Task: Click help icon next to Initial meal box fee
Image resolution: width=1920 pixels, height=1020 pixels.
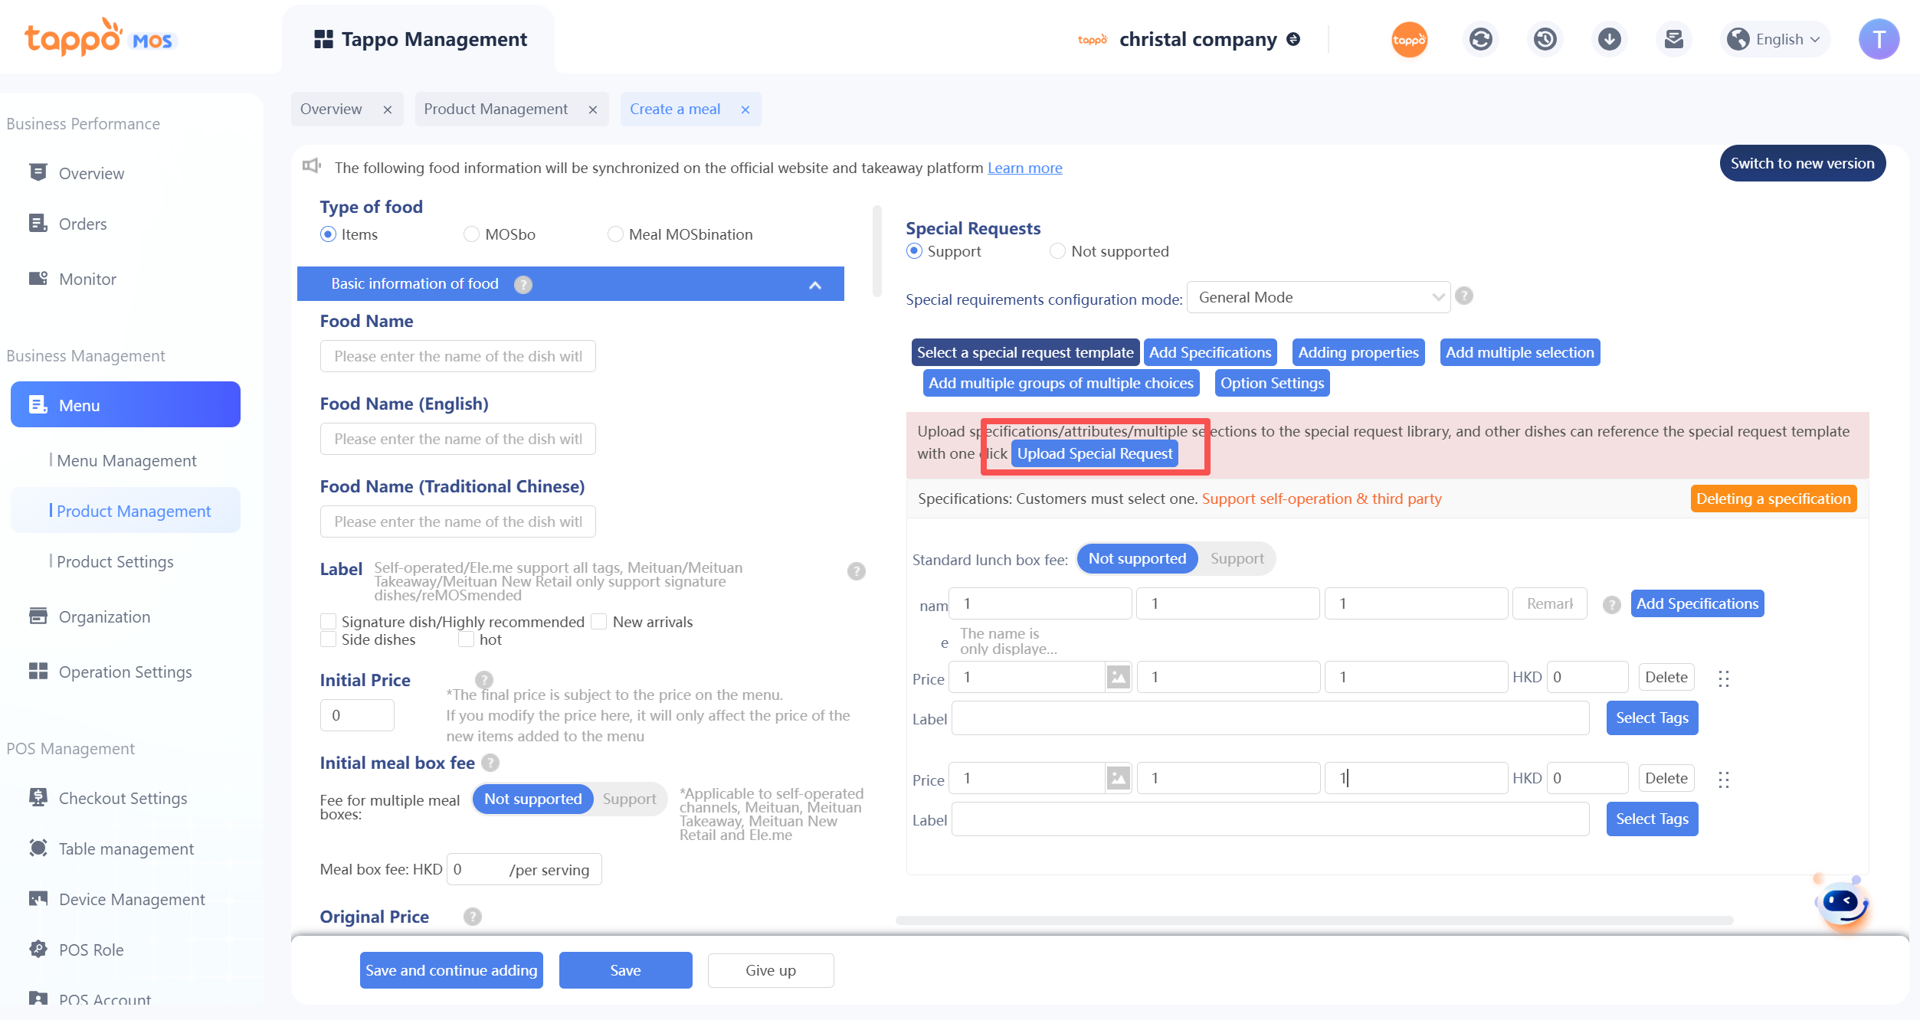Action: coord(490,763)
